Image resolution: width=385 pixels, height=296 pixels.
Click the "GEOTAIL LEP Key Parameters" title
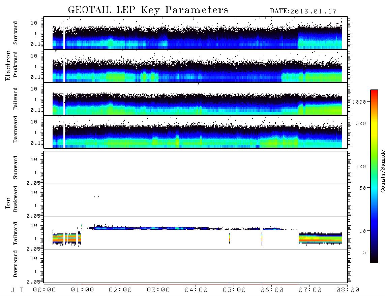[148, 10]
